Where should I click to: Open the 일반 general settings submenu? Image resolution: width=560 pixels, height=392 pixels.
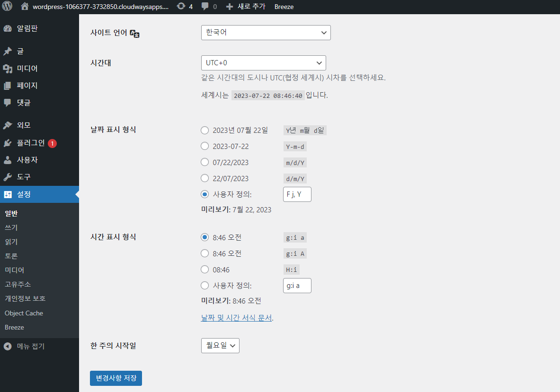click(11, 213)
